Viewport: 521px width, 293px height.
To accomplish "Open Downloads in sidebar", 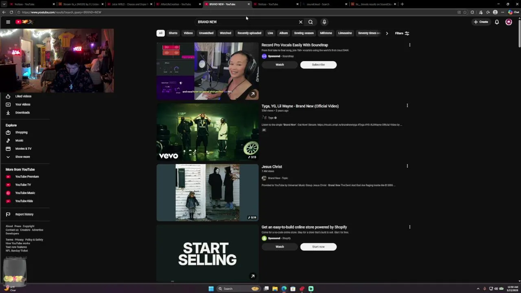I will (x=22, y=113).
